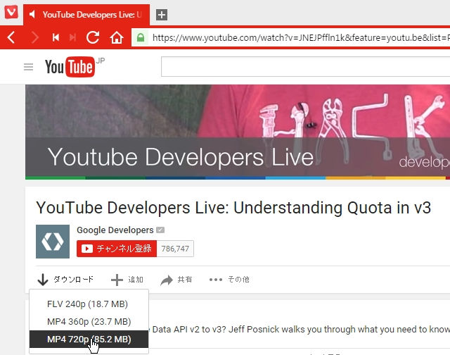Click the 追加 add button
The image size is (450, 355).
coord(127,280)
